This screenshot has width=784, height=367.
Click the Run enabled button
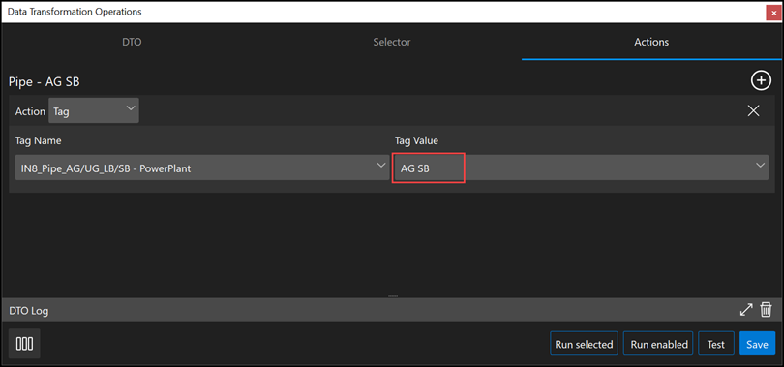(658, 344)
